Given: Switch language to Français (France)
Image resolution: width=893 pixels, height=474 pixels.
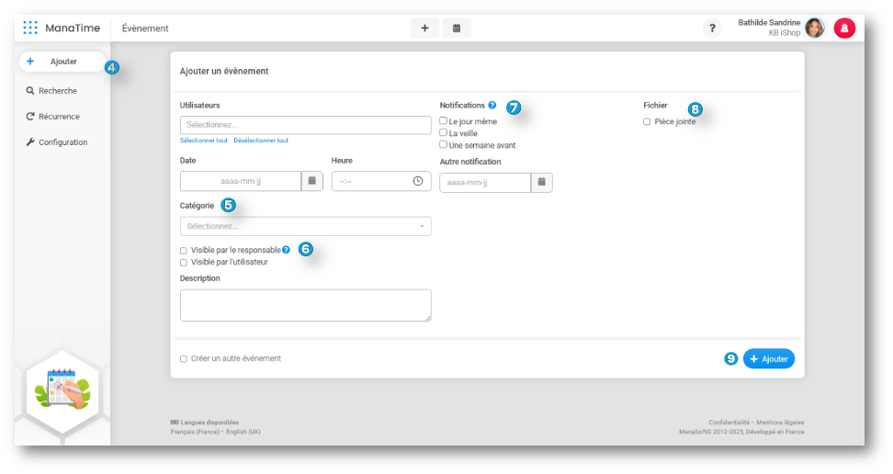Looking at the screenshot, I should (x=195, y=432).
